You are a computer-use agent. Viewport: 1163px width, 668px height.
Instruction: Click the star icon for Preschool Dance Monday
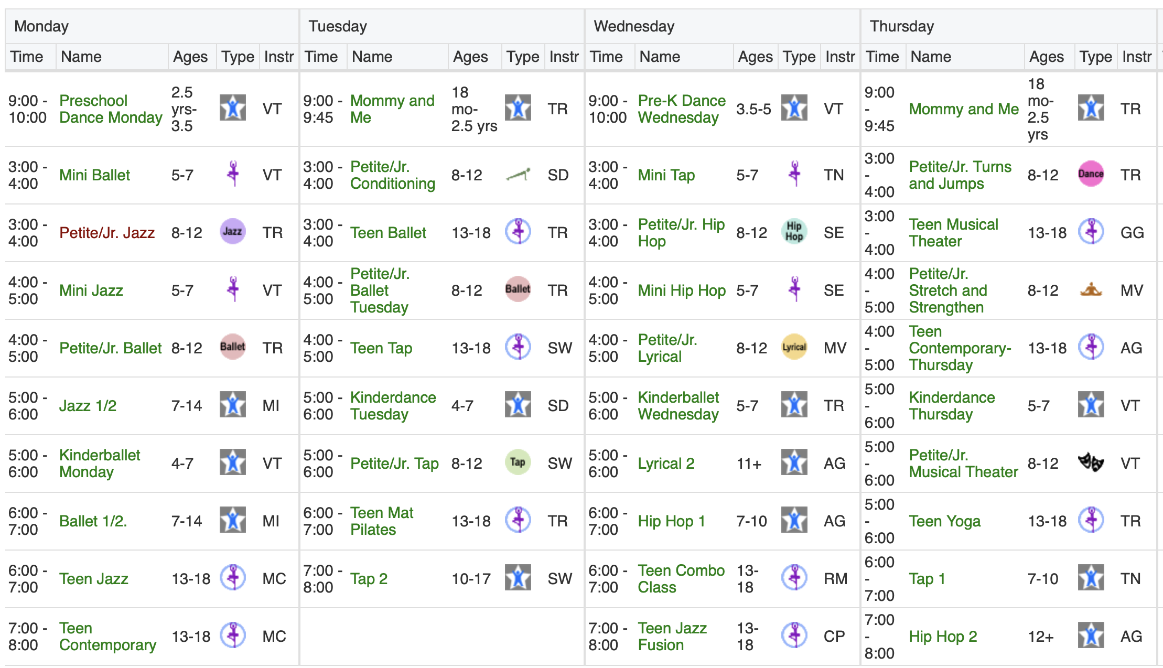pos(232,108)
